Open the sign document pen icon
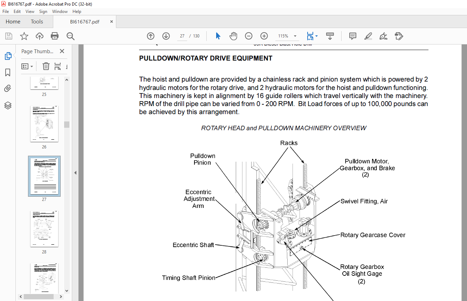The width and height of the screenshot is (467, 301). pos(383,36)
